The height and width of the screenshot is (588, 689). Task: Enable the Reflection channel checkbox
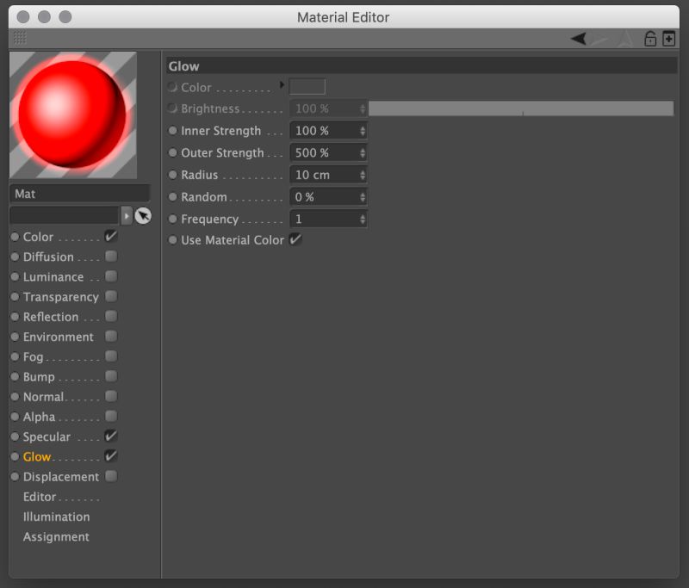pos(111,316)
